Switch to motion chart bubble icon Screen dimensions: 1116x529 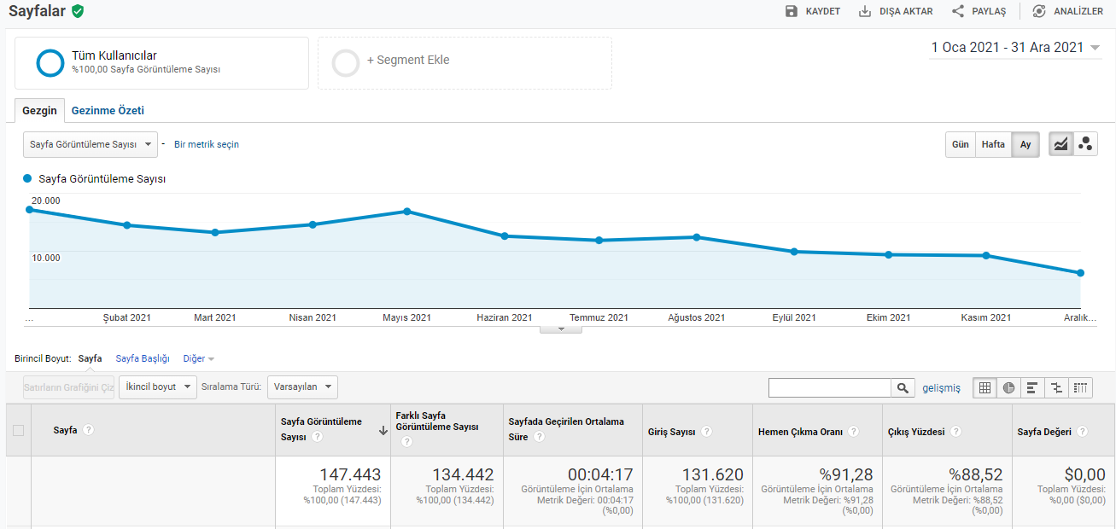pos(1085,144)
